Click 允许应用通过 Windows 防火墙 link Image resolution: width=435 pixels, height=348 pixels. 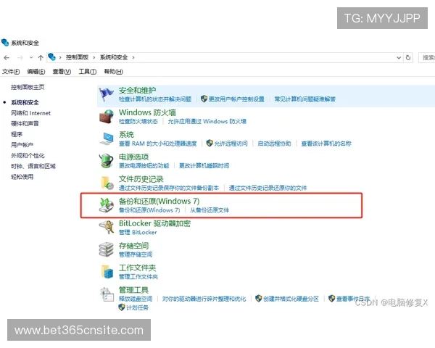click(207, 121)
